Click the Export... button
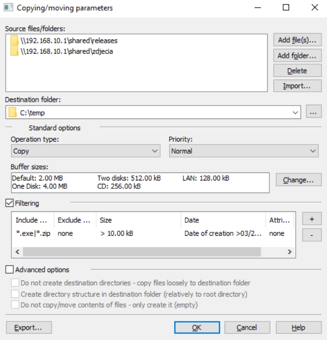 (x=29, y=327)
